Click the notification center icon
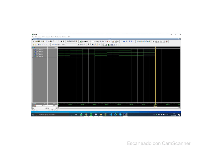 click(x=179, y=115)
